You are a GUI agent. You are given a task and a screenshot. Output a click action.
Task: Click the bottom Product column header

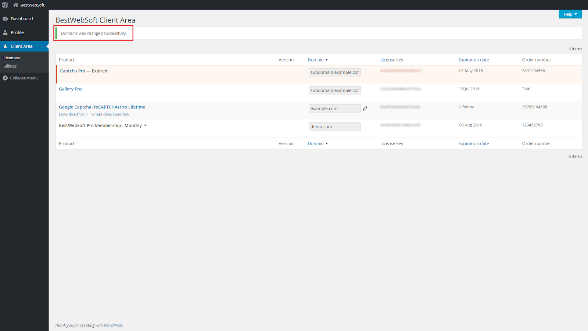[67, 143]
